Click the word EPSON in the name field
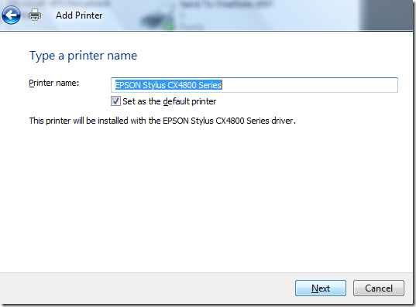The width and height of the screenshot is (416, 307). pyautogui.click(x=128, y=85)
